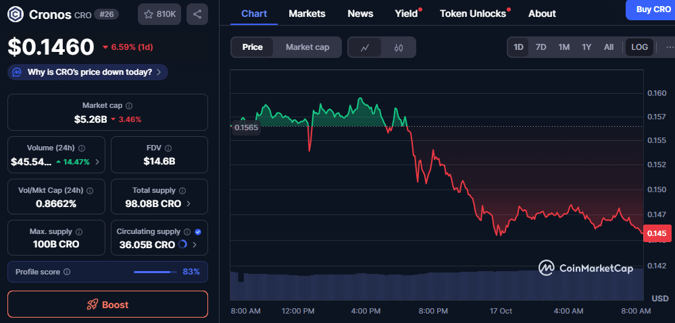Toggle the LOG scale button
675x323 pixels.
click(x=639, y=47)
